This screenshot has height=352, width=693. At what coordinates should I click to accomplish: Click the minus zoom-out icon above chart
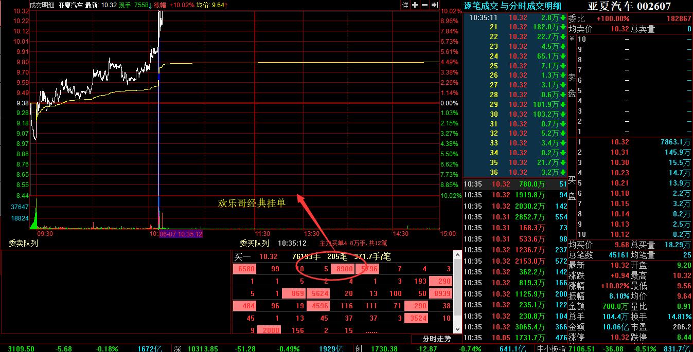(425, 5)
